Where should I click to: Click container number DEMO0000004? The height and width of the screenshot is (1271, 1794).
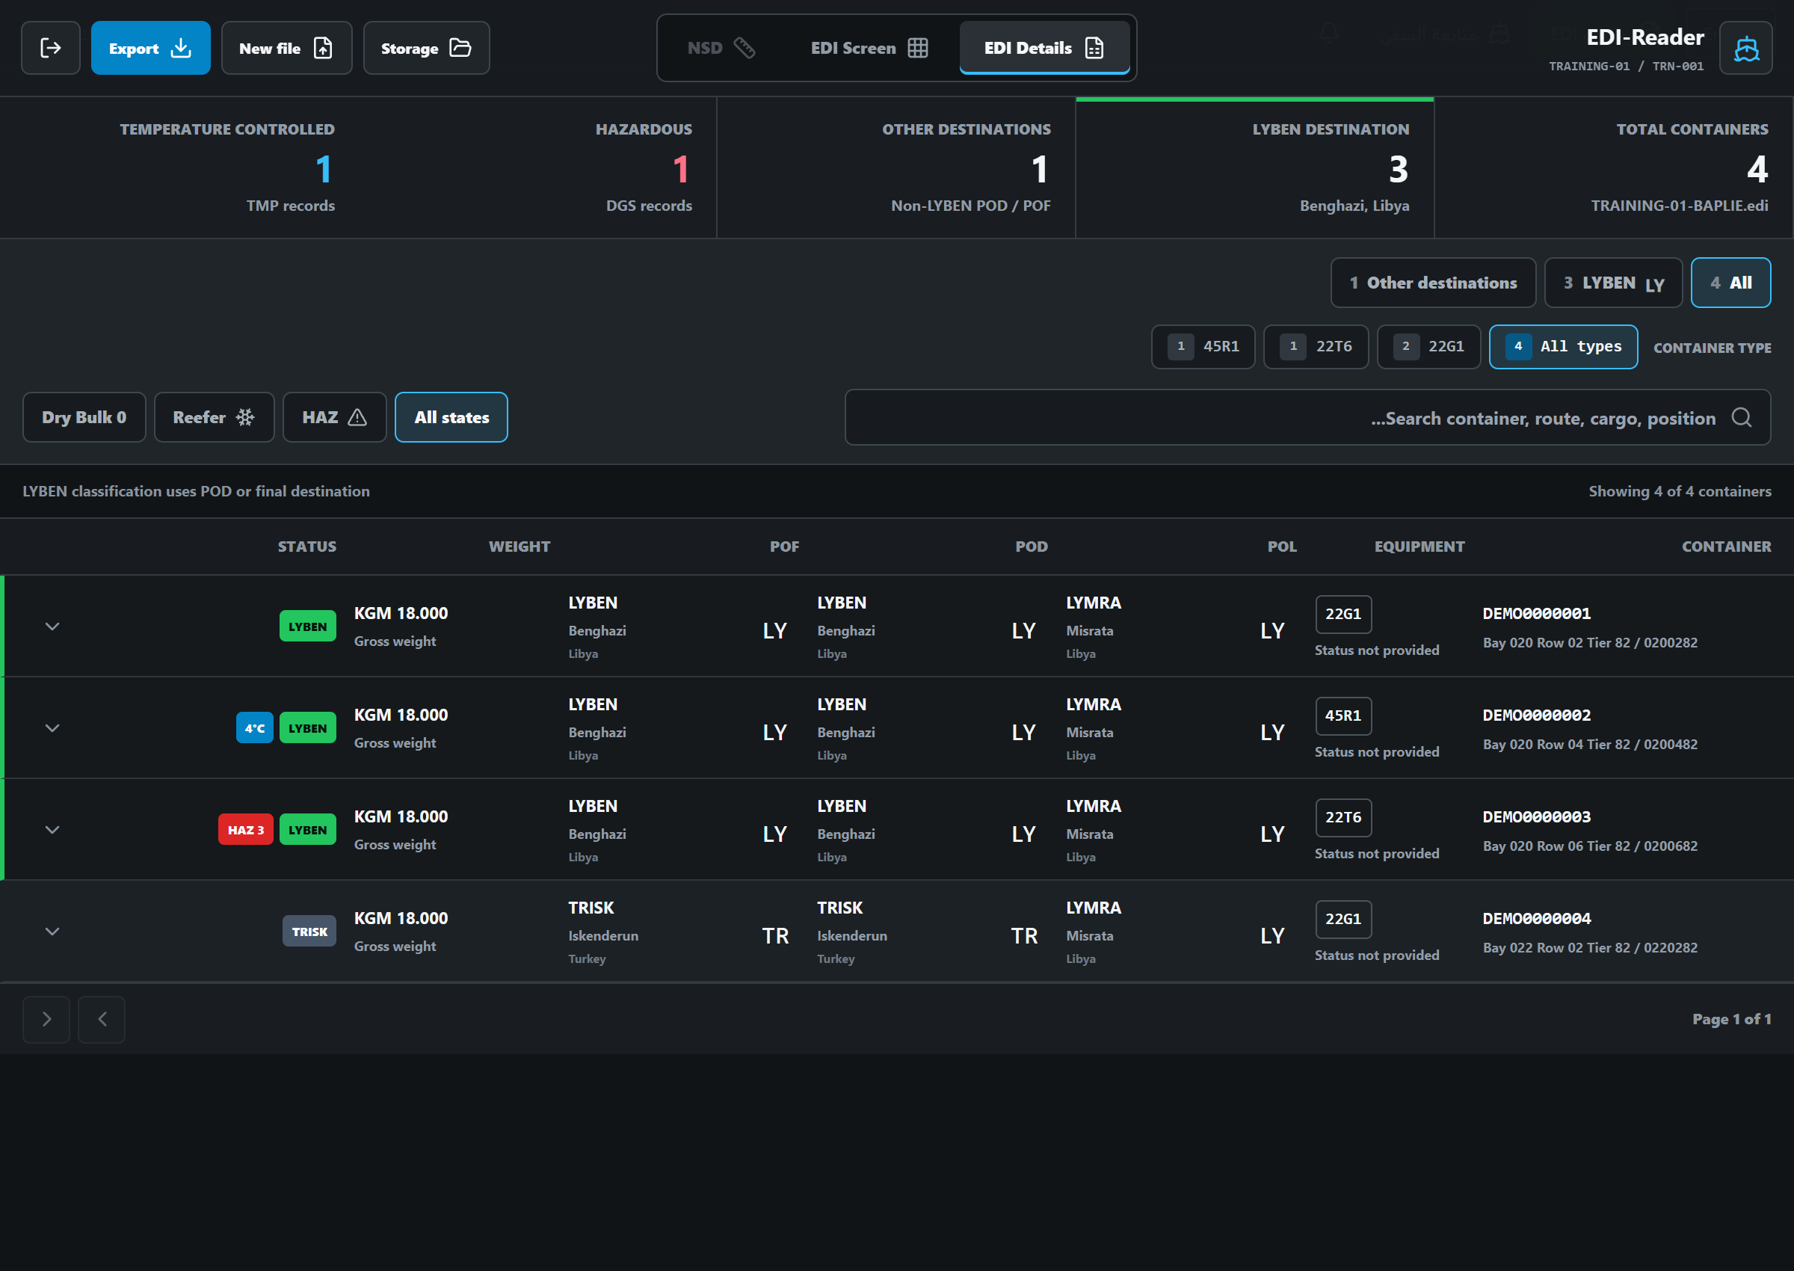tap(1537, 919)
